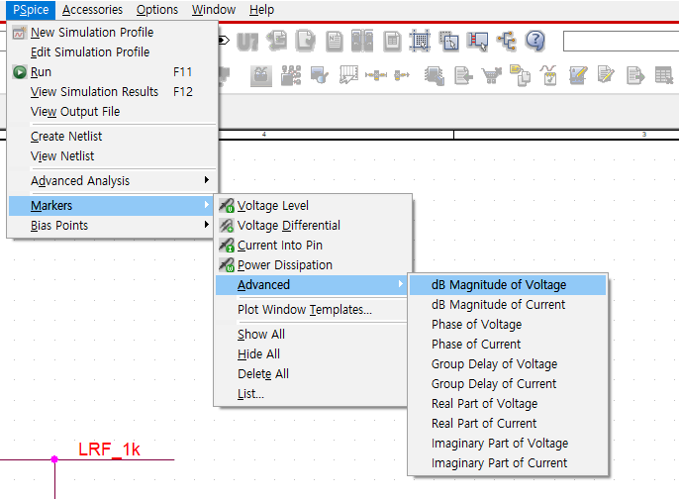Click the magenta junction dot on wire
This screenshot has height=499, width=679.
click(x=54, y=459)
